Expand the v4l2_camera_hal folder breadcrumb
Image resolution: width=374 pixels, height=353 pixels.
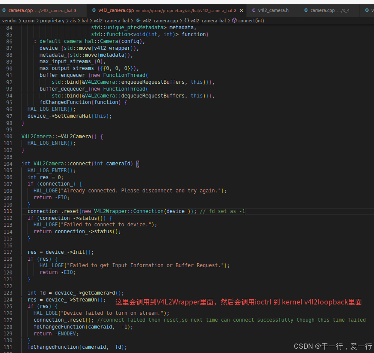[111, 21]
